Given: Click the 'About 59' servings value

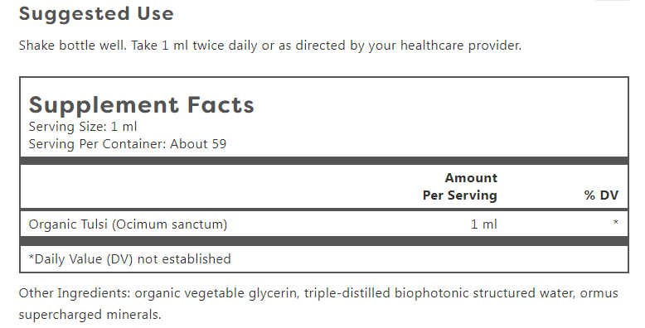Looking at the screenshot, I should point(198,144).
